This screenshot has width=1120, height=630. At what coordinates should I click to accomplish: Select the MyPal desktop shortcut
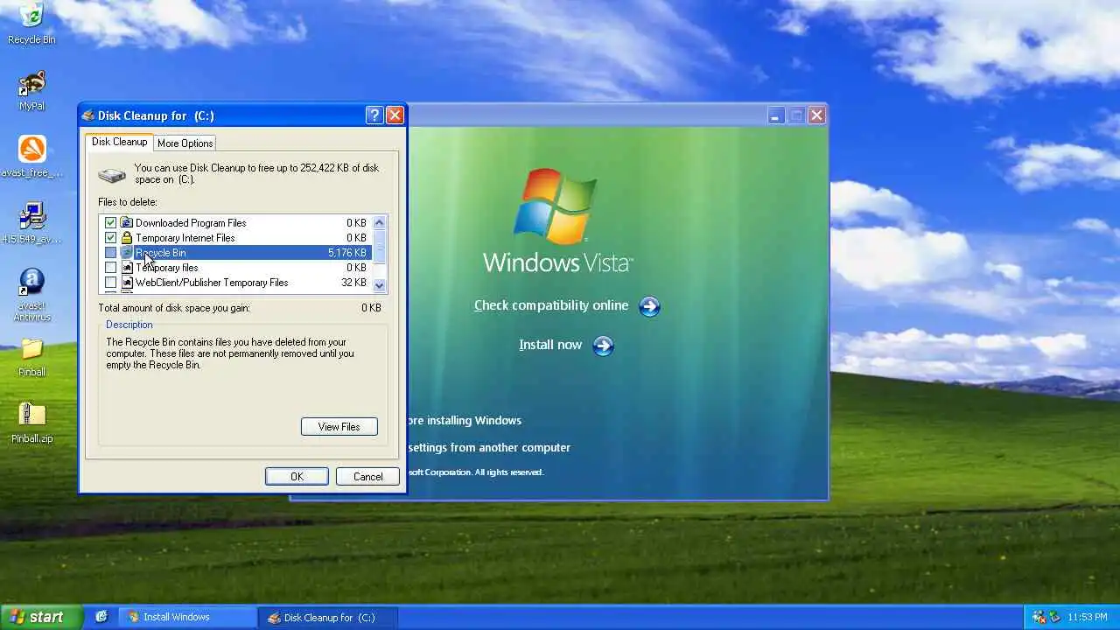pyautogui.click(x=31, y=90)
